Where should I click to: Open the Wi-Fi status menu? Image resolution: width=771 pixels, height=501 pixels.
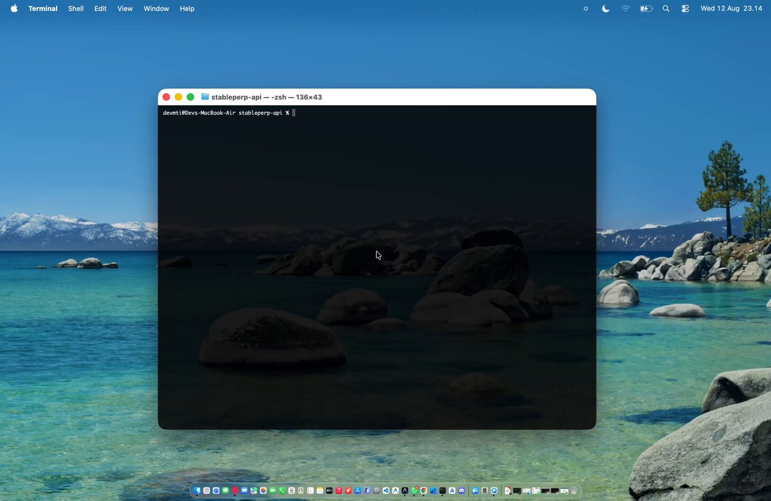[626, 8]
